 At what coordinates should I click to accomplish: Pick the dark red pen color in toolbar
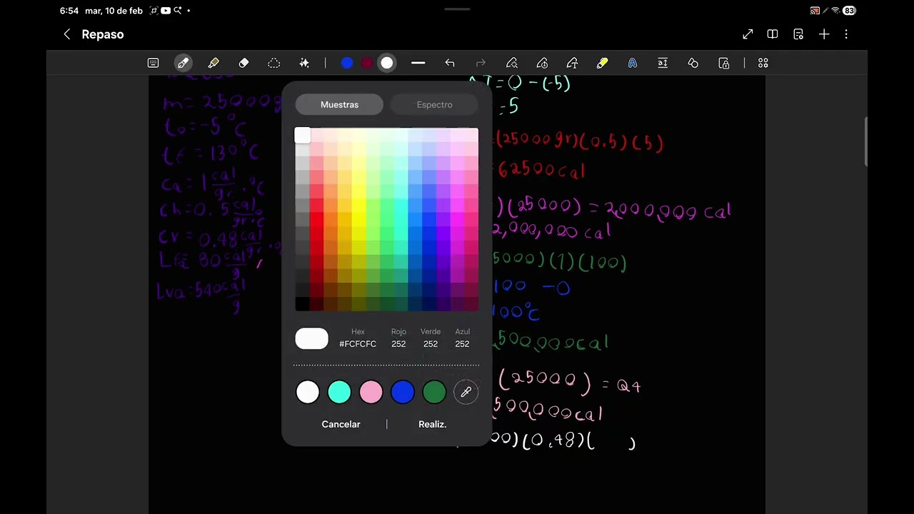pyautogui.click(x=367, y=64)
